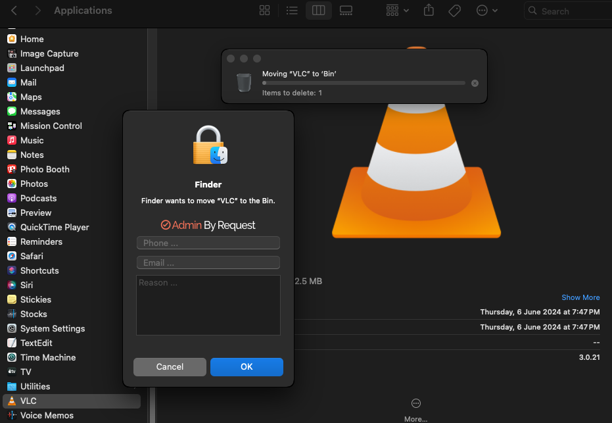Viewport: 612px width, 423px height.
Task: Click the Search field in Finder
Action: tap(569, 11)
